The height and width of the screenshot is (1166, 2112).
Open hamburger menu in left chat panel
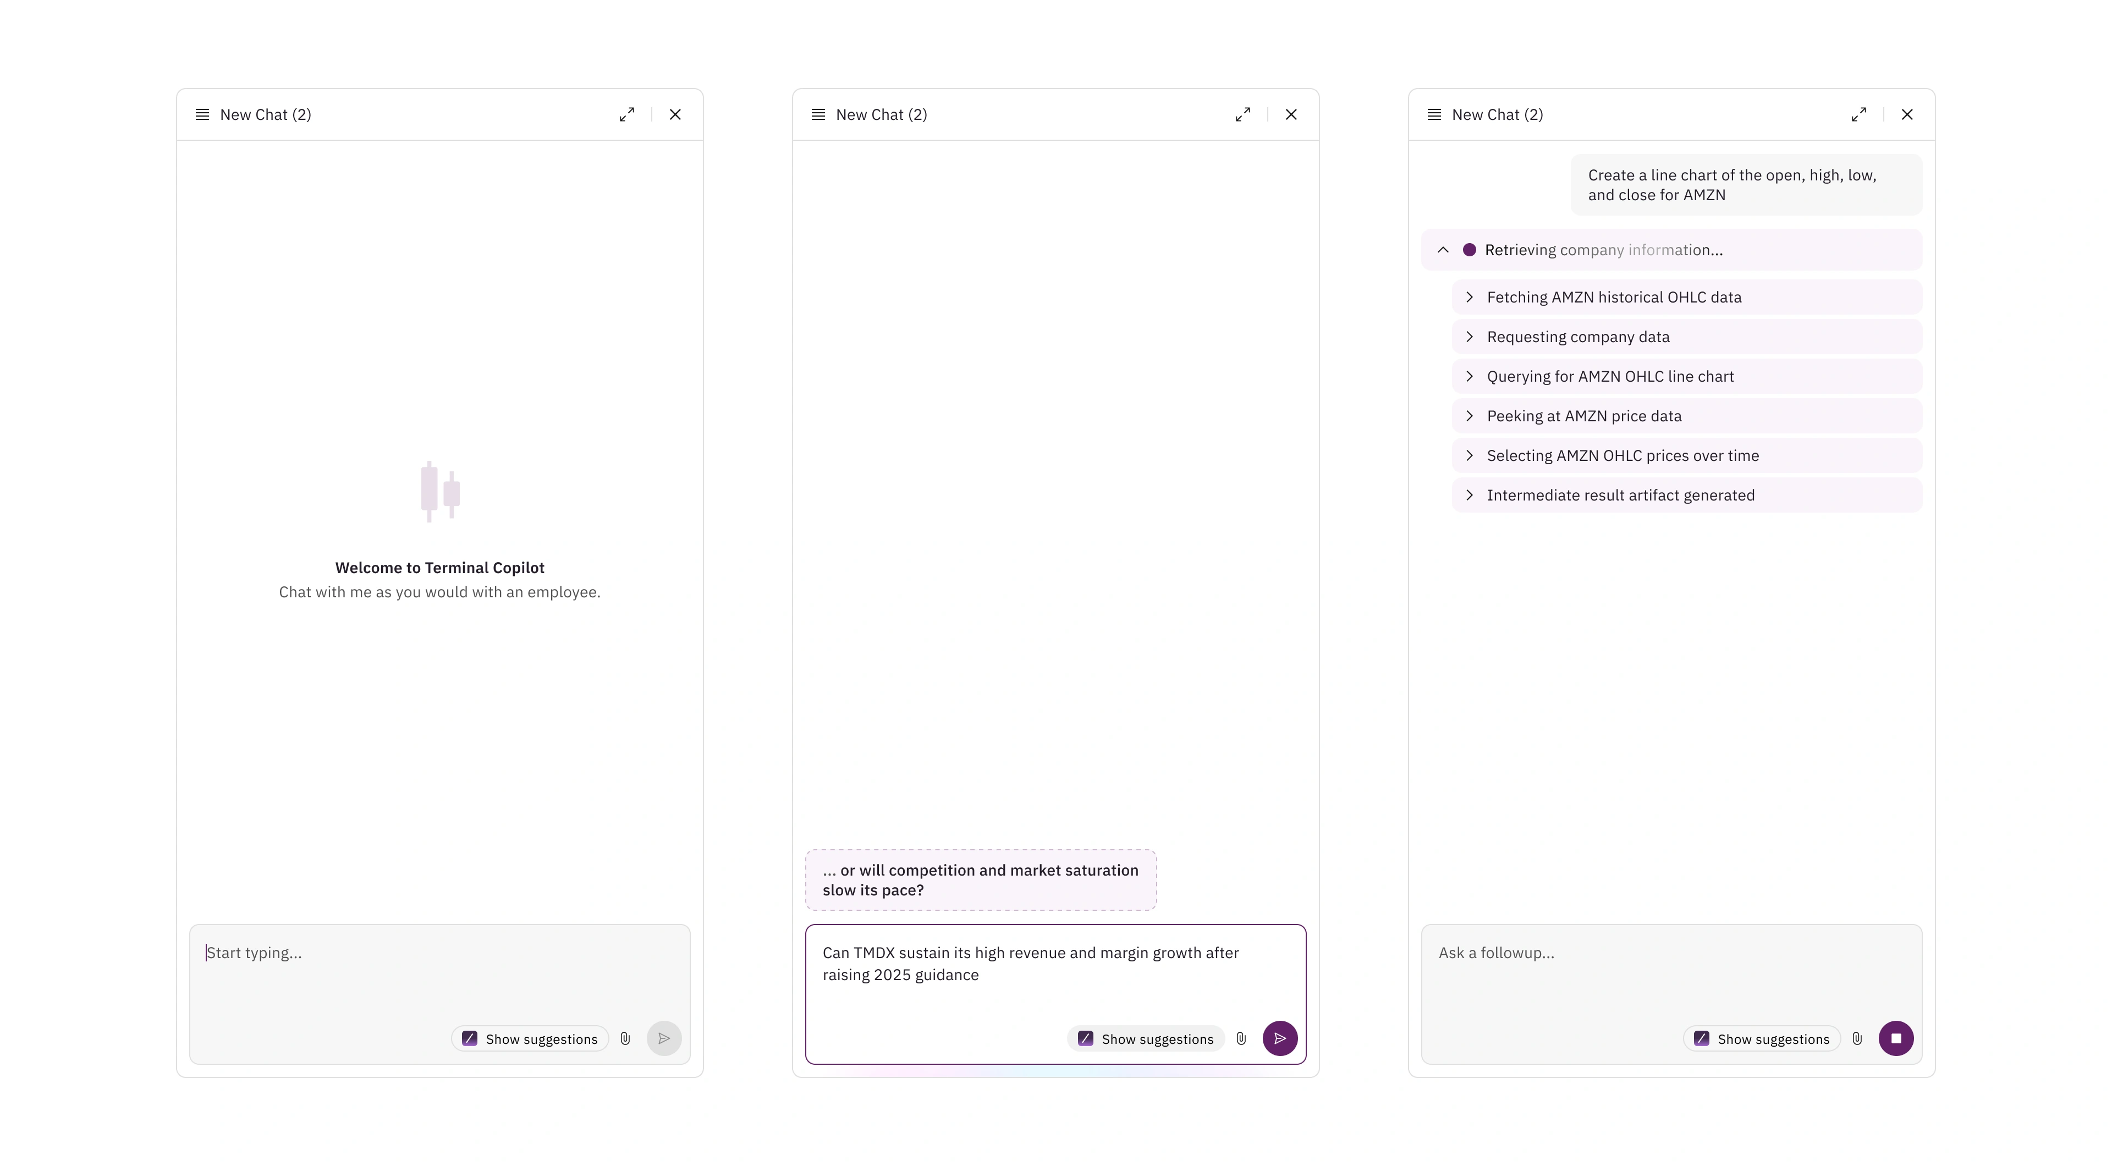202,115
